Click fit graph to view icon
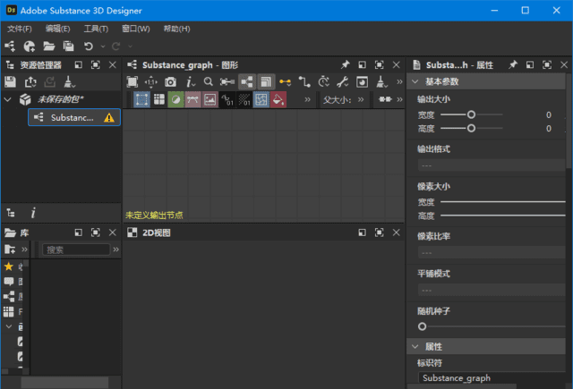 (133, 81)
